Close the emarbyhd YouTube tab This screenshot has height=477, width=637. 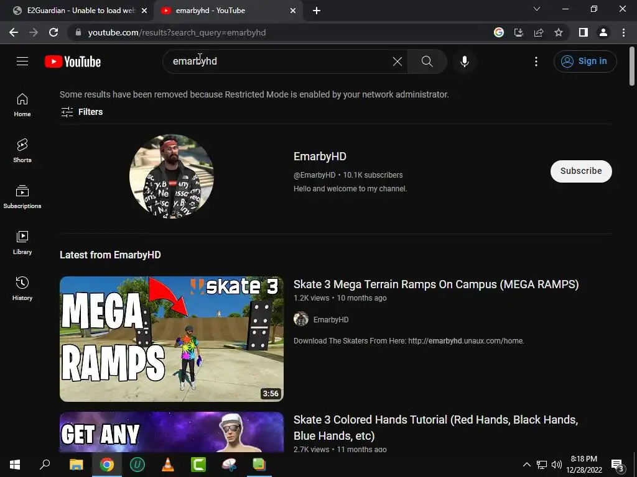coord(293,11)
